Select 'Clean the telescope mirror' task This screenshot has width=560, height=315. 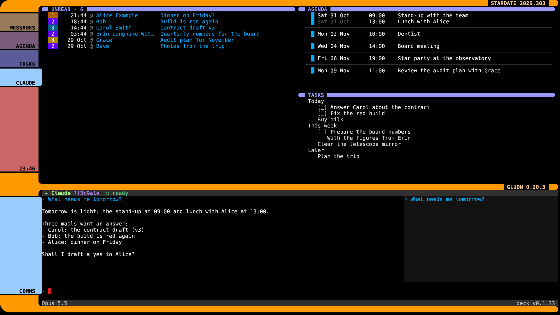[359, 144]
